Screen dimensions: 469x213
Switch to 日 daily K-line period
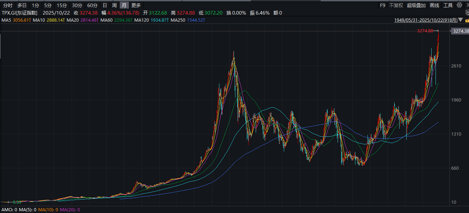pos(104,5)
